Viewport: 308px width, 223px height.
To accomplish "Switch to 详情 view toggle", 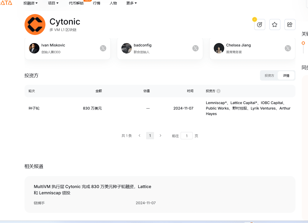I will pos(286,76).
